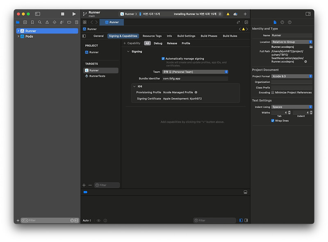Screen dimensions: 328x242
Task: Remove the selected target with minus
Action: pos(90,185)
